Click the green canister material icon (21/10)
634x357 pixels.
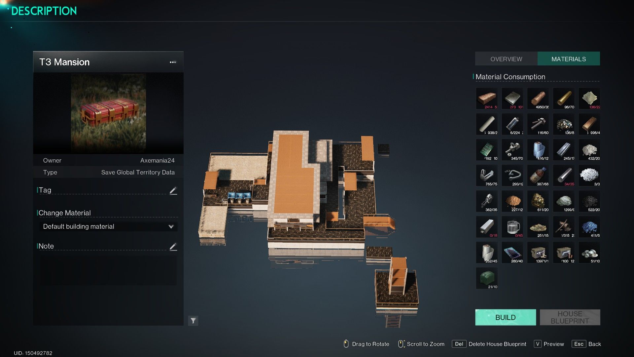pyautogui.click(x=488, y=279)
